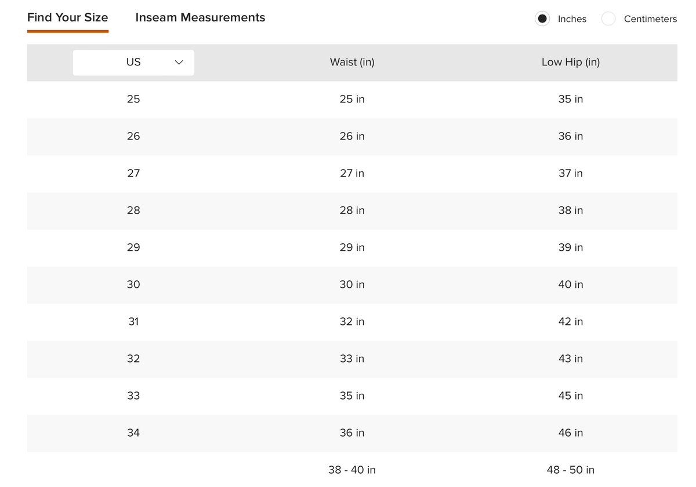The width and height of the screenshot is (696, 487).
Task: Click the 36 in waist measurement cell
Action: pyautogui.click(x=352, y=433)
